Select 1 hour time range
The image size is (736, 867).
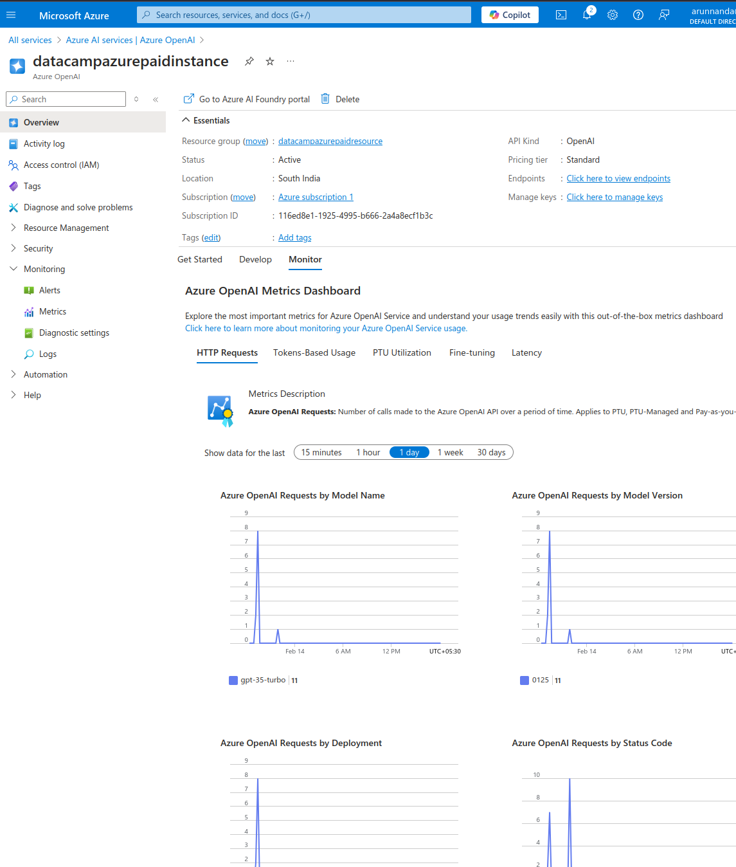[368, 452]
